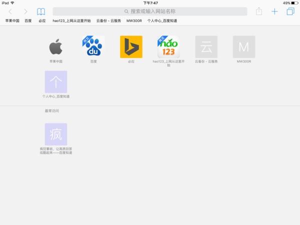
Task: Click the 下午7:47 clock in status bar
Action: pos(150,3)
